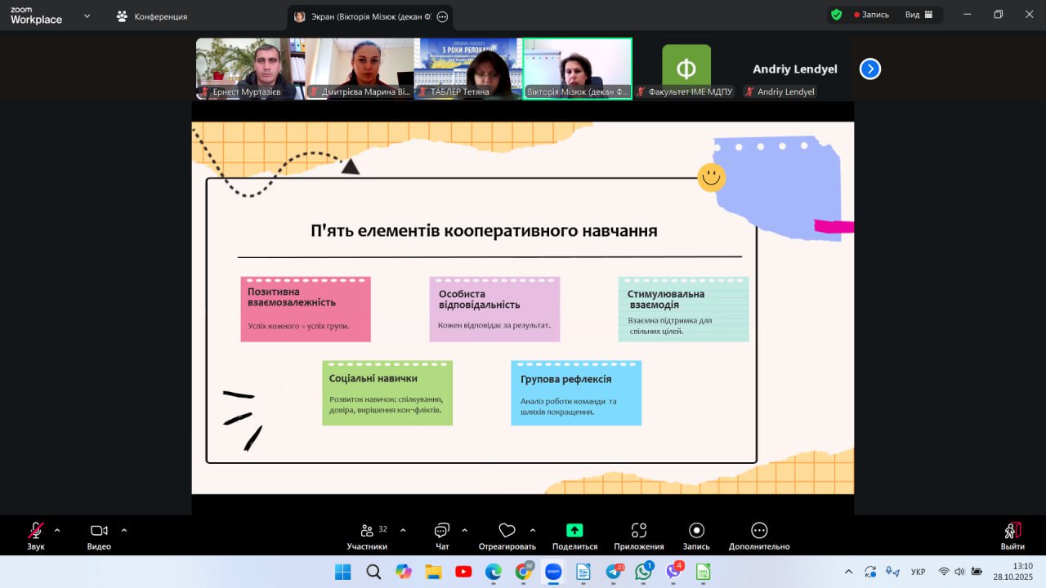Click the green encryption shield icon

coord(836,15)
